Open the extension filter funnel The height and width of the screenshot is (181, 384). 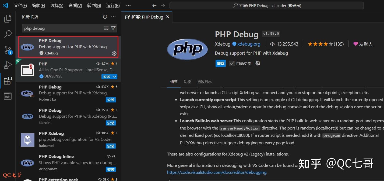(x=113, y=28)
